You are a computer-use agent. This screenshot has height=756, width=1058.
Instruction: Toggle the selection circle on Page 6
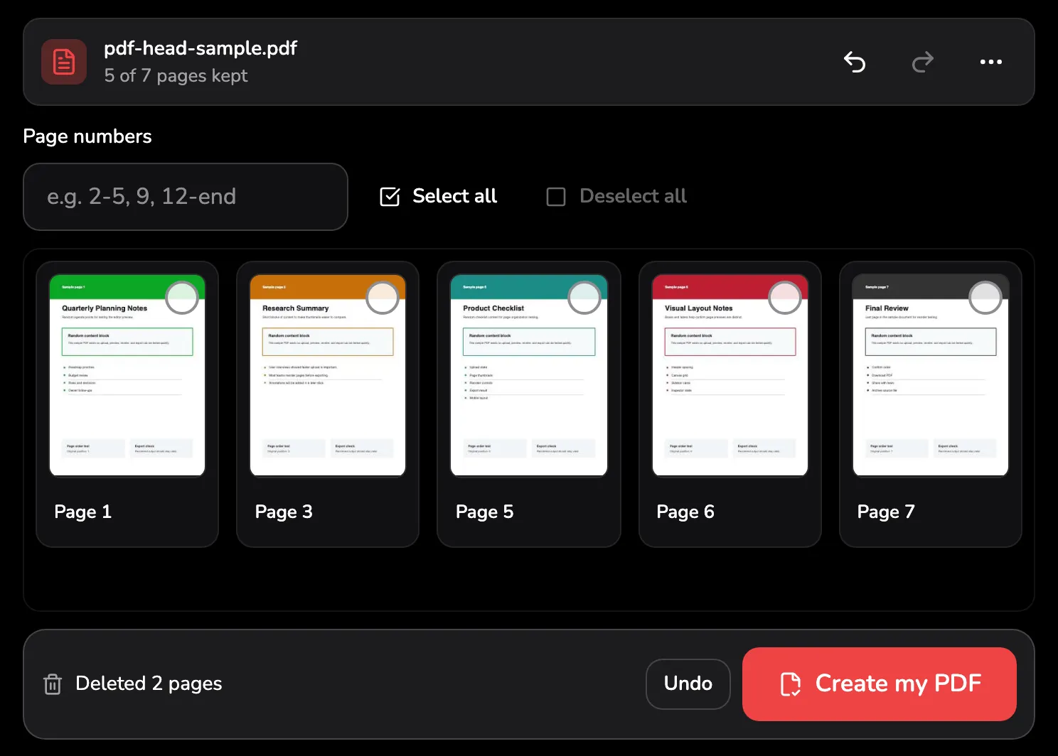(785, 298)
